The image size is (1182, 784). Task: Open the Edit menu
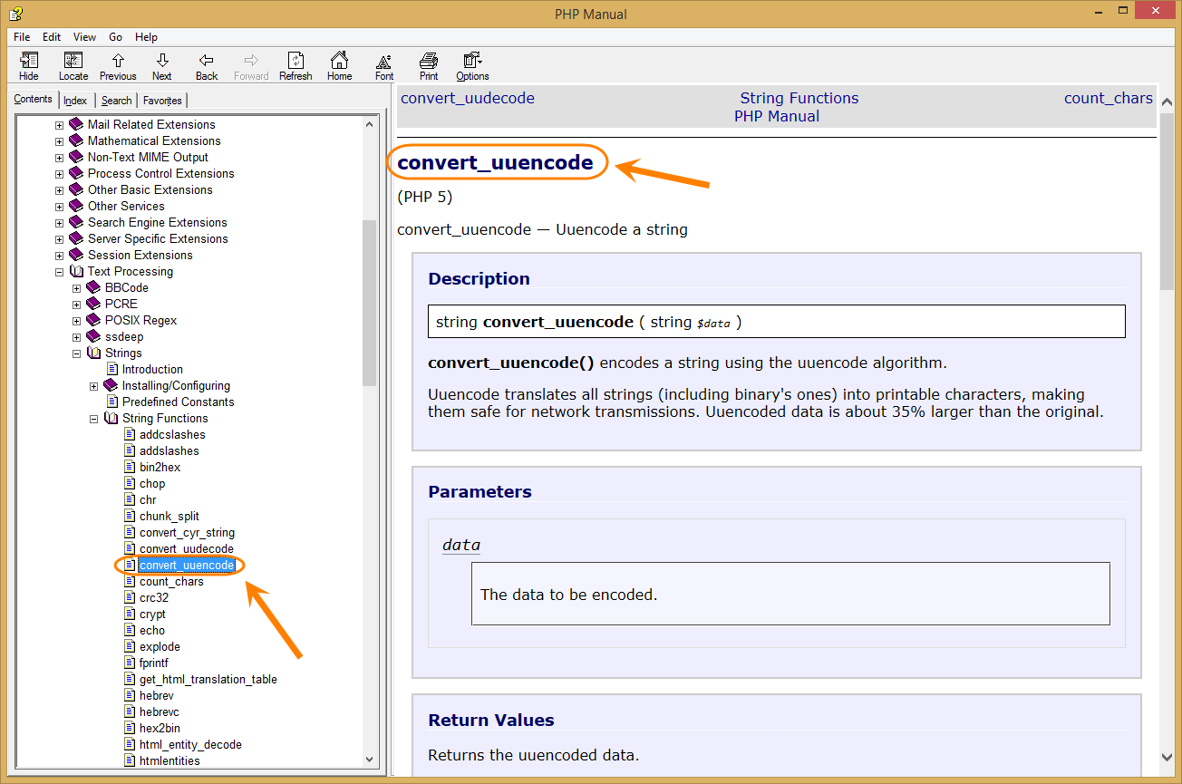pos(52,37)
